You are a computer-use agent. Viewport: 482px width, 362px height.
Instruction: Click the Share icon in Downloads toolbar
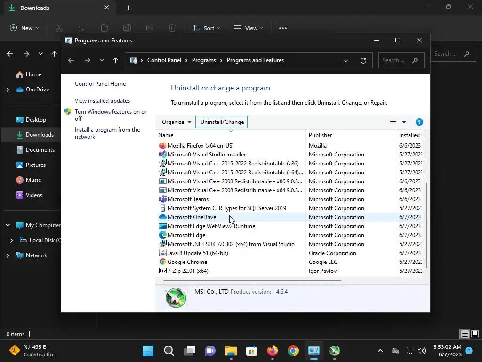(x=150, y=28)
